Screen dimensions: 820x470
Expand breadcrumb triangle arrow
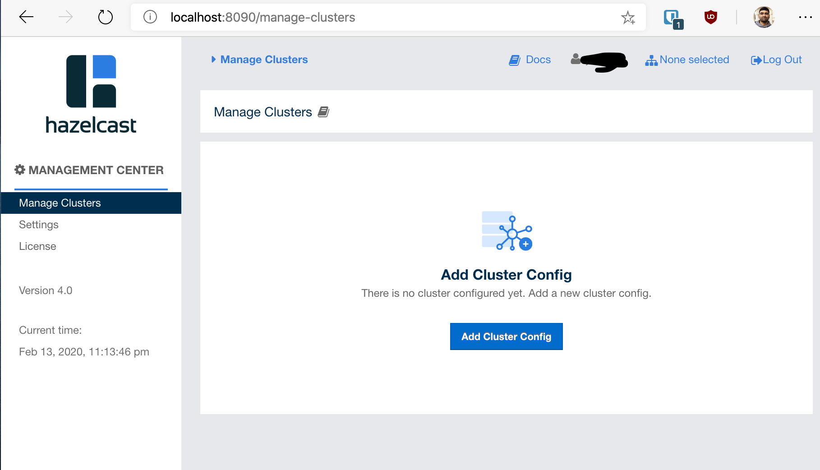pyautogui.click(x=214, y=59)
